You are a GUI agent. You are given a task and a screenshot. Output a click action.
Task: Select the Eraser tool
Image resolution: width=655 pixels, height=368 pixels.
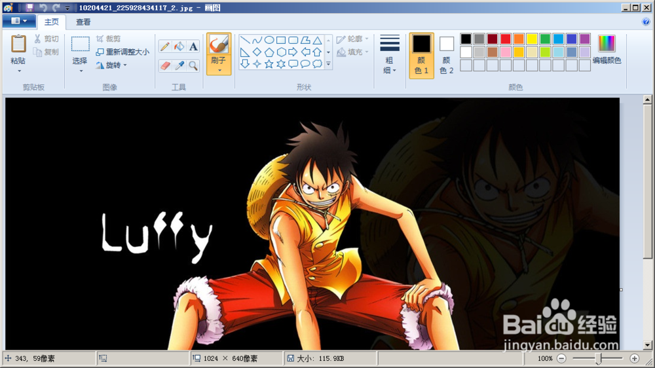[165, 65]
